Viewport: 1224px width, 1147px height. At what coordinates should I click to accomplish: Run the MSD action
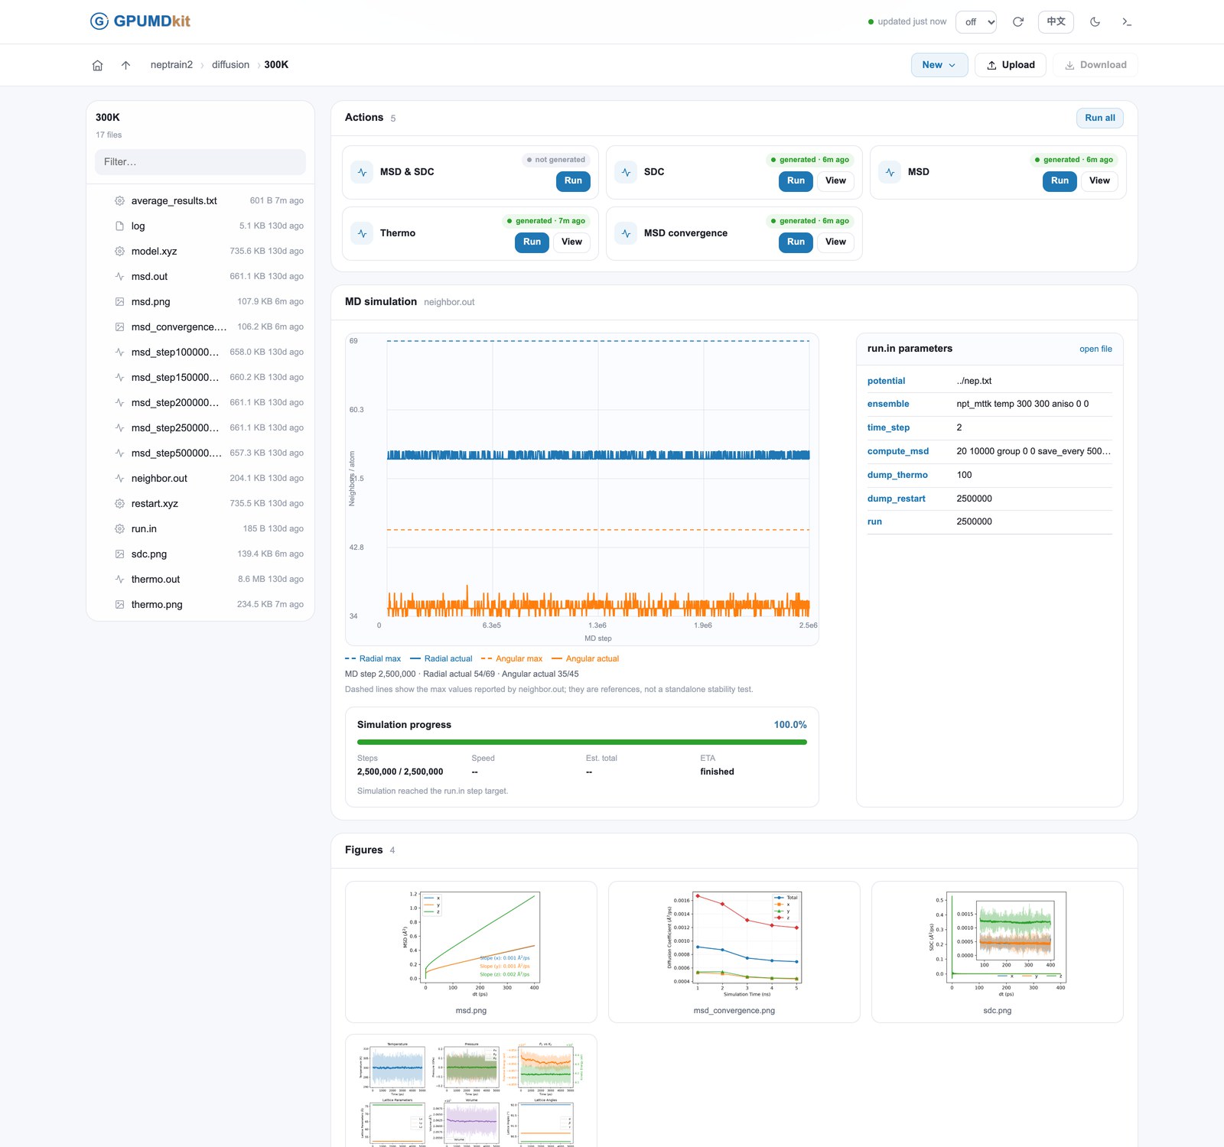[1060, 181]
